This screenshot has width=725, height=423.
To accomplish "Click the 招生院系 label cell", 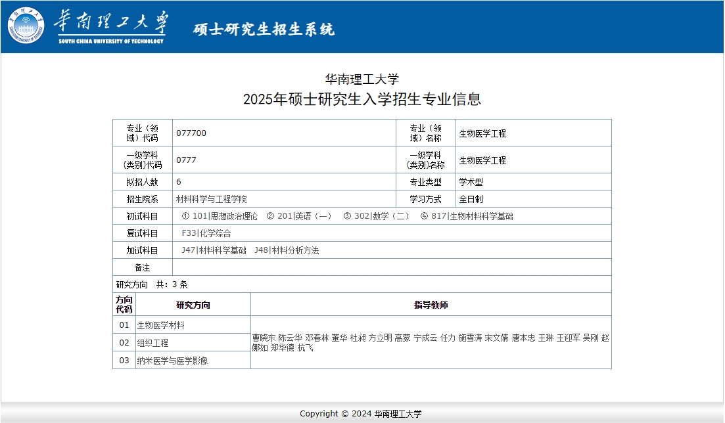I will click(143, 199).
